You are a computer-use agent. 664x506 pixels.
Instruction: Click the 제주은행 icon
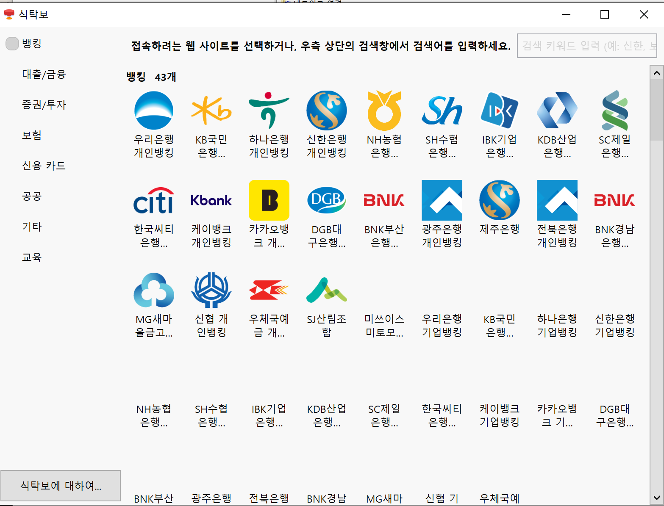coord(500,200)
